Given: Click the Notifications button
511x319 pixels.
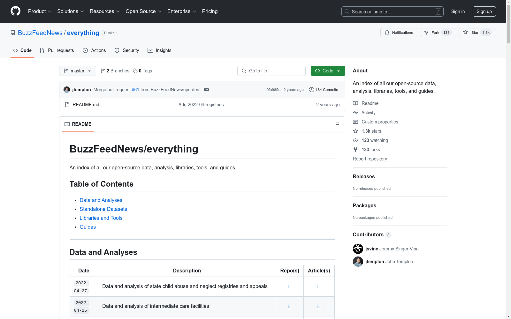Looking at the screenshot, I should pyautogui.click(x=399, y=33).
